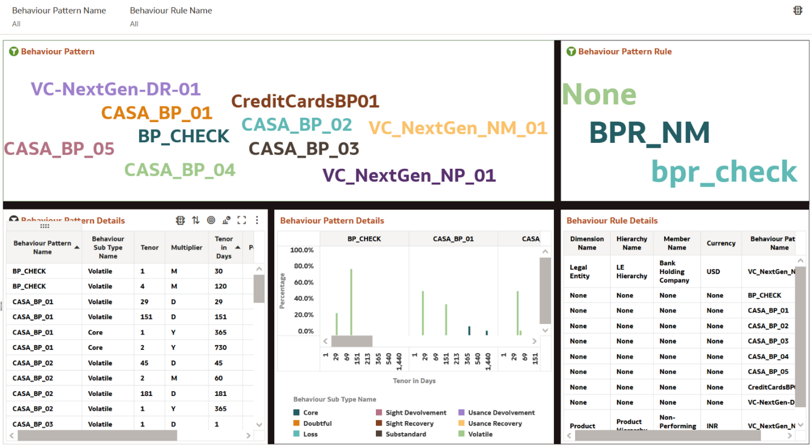Viewport: 812px width, 446px height.
Task: Change visualization type via the chart icon
Action: 226,221
